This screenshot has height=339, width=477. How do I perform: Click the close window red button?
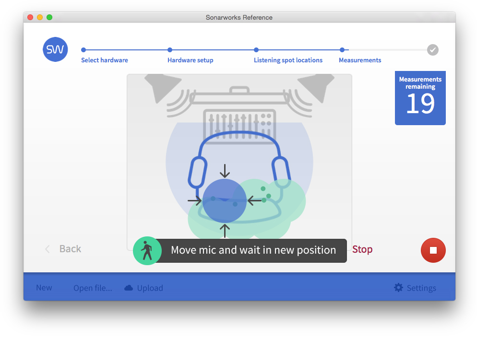[x=30, y=17]
